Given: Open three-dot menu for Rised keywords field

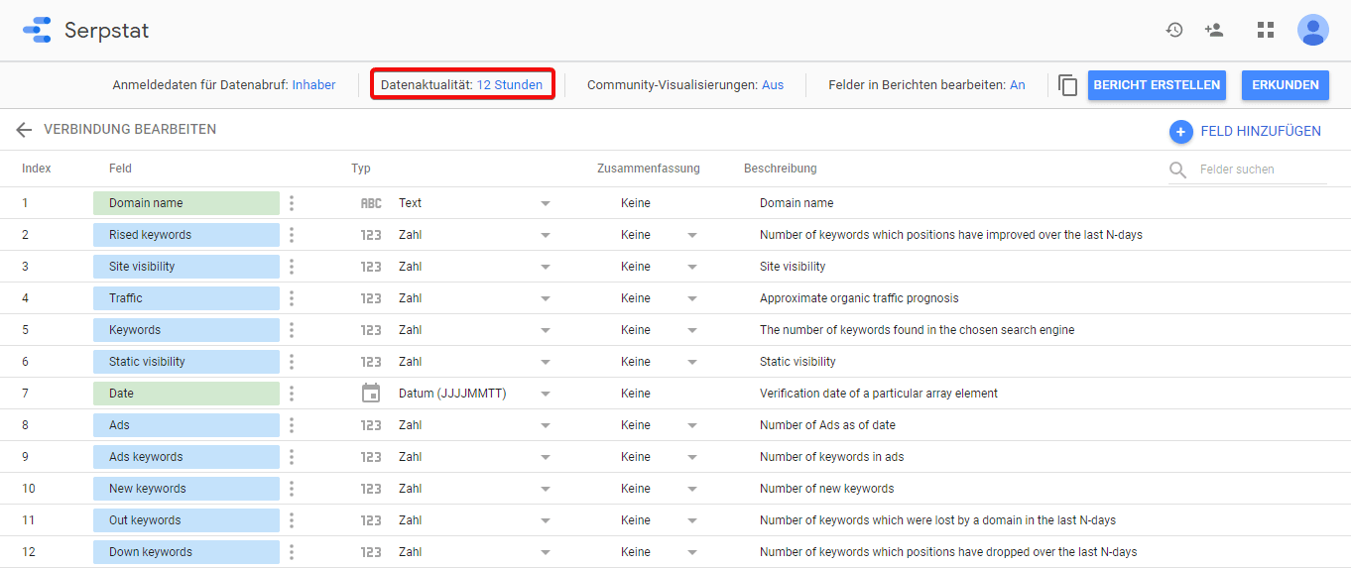Looking at the screenshot, I should (x=292, y=235).
